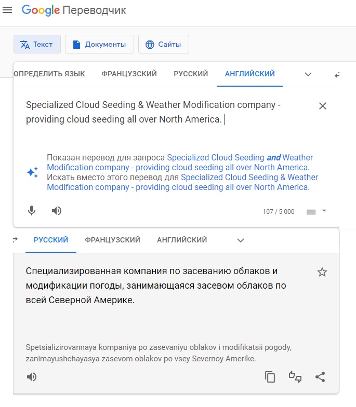
Task: Swap languages using the arrows icon
Action: point(337,75)
